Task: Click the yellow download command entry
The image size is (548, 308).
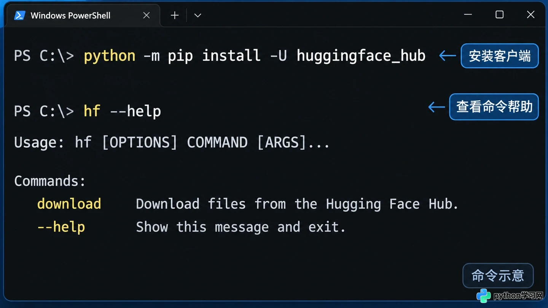Action: point(69,204)
